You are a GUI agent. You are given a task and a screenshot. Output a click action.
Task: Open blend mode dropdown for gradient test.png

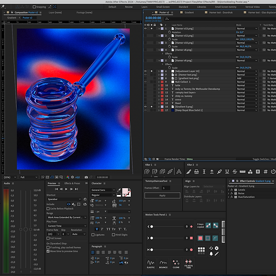coord(247,78)
